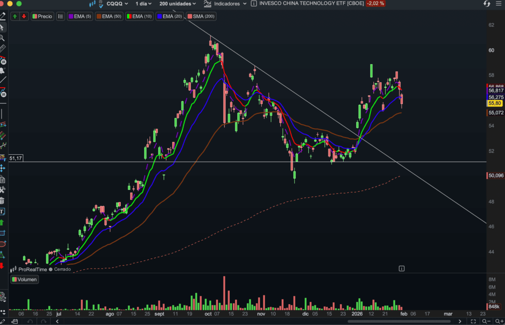505x325 pixels.
Task: Expand the 1 día timeframe dropdown
Action: tap(144, 3)
